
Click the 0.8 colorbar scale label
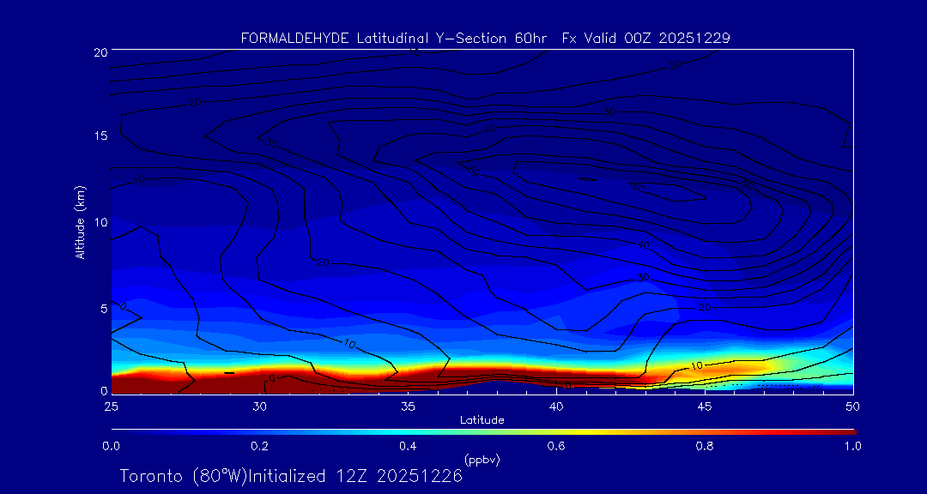pyautogui.click(x=705, y=446)
